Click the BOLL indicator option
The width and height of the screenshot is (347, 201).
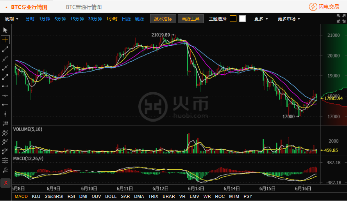pyautogui.click(x=111, y=196)
